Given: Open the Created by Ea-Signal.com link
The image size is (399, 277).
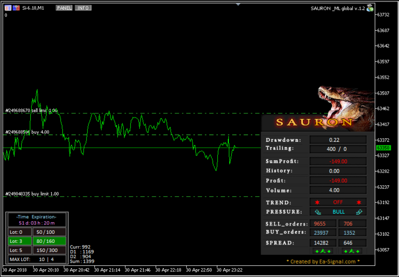Looking at the screenshot, I should point(323,262).
